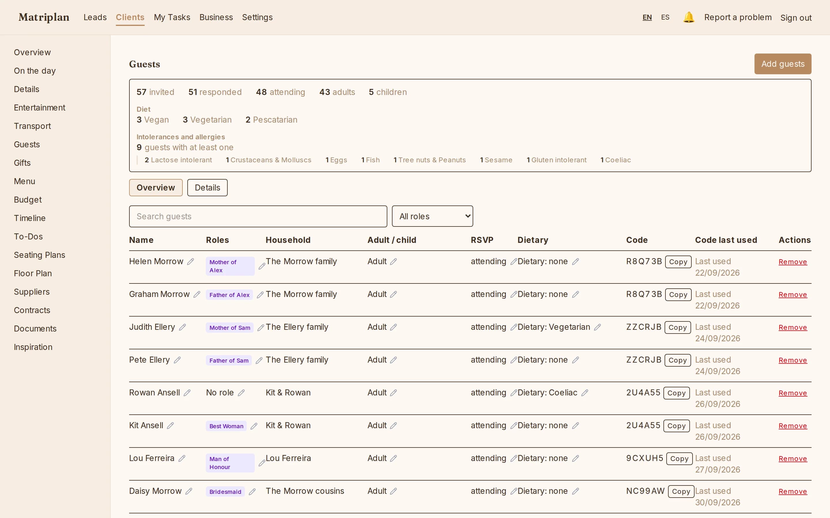Copy Lou Ferreira's code 9CXUH5

(679, 459)
